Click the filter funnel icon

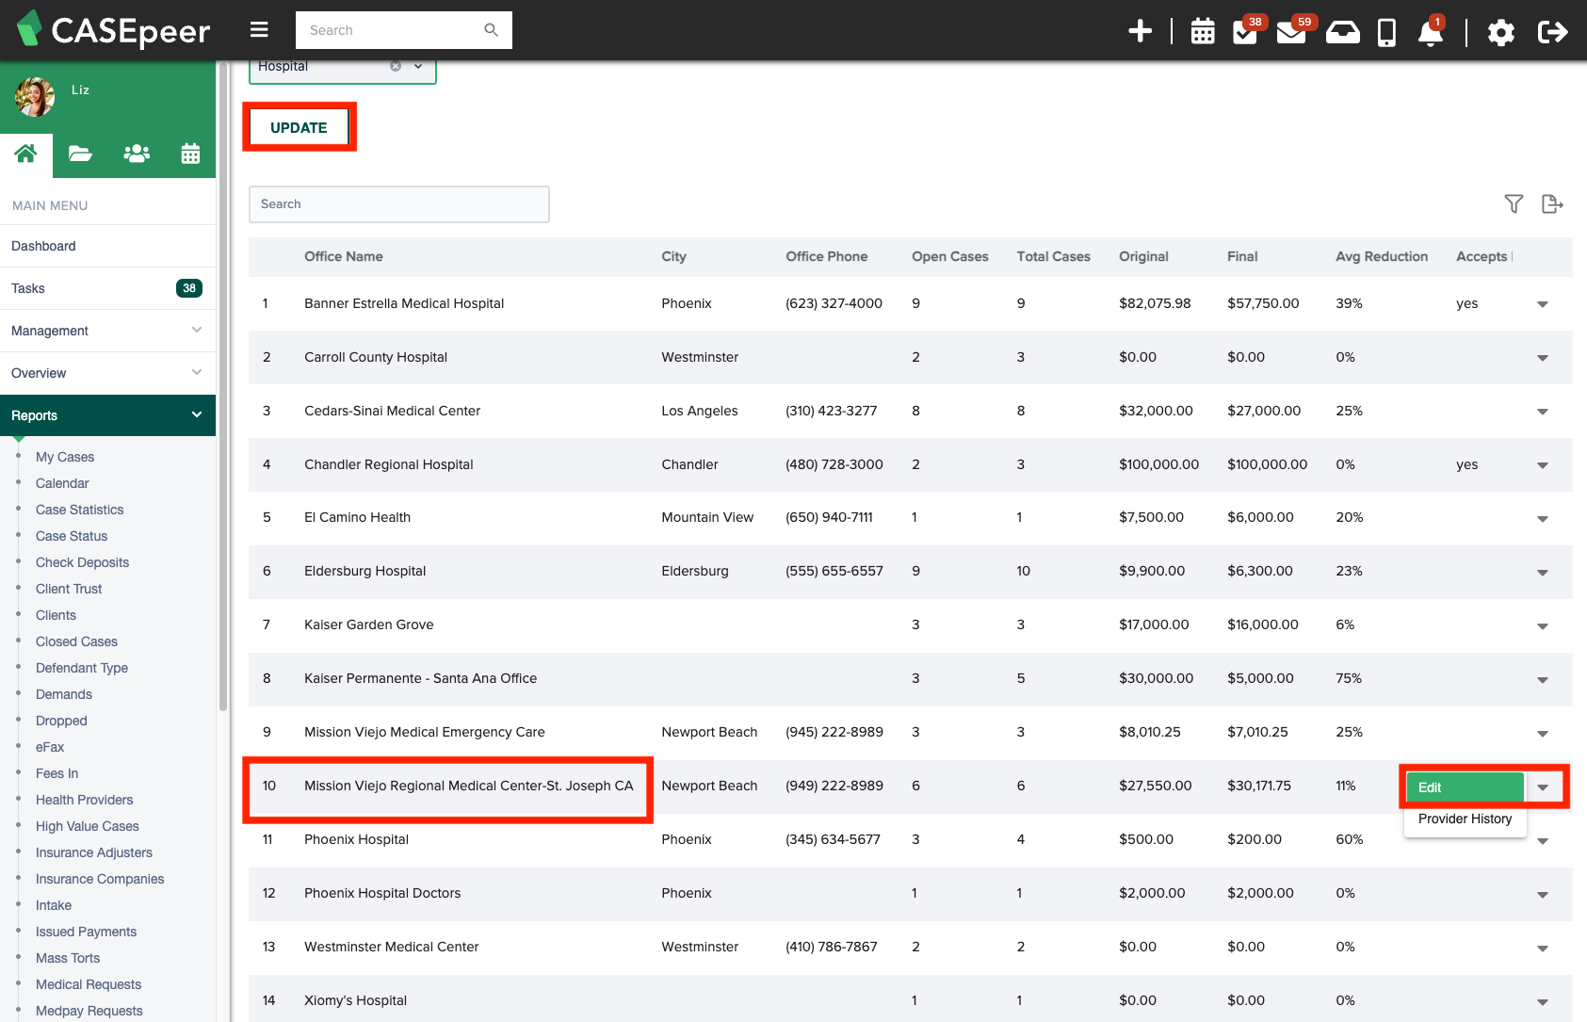click(1514, 203)
